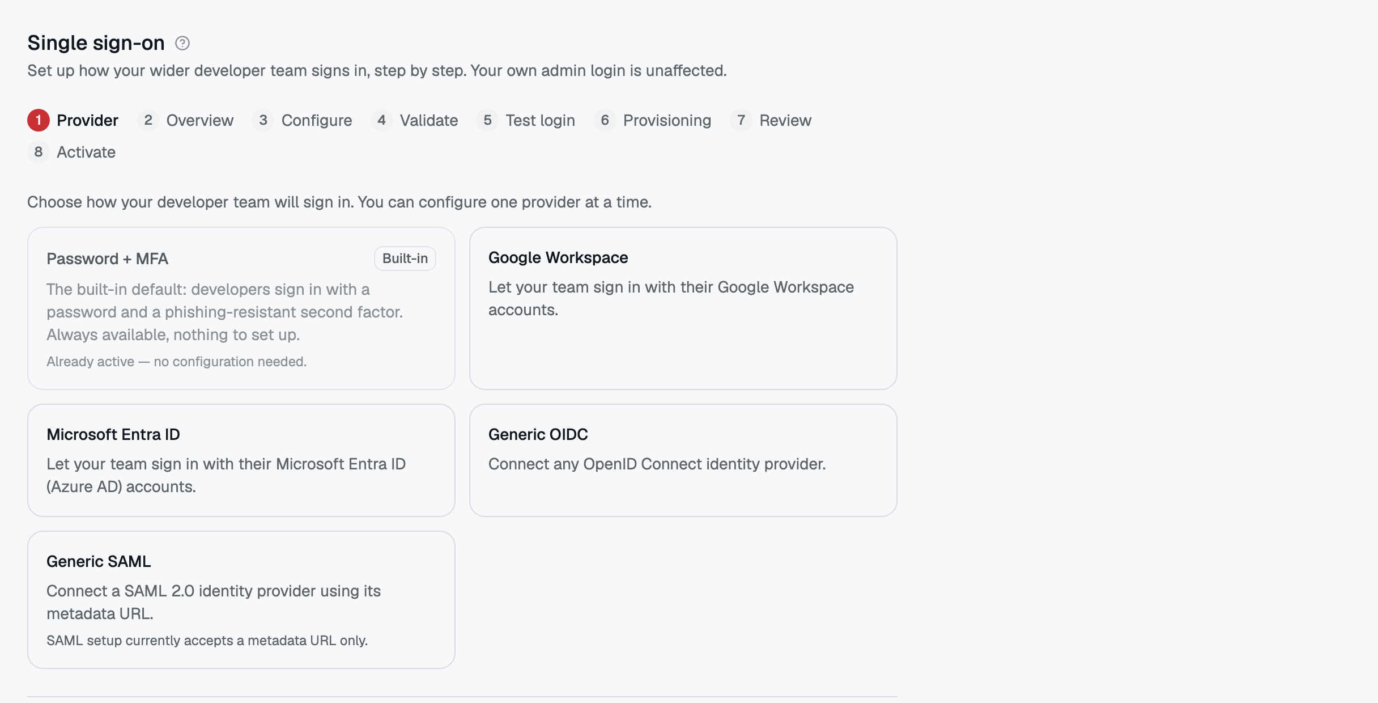Click step number 3 circle

click(263, 120)
